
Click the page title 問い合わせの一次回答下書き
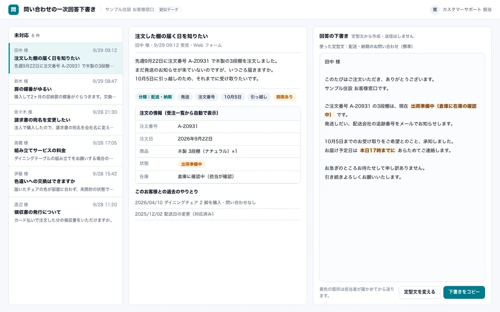60,10
